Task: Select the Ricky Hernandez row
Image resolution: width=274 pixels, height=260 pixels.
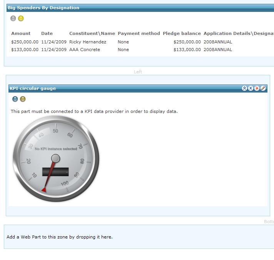Action: (88, 42)
